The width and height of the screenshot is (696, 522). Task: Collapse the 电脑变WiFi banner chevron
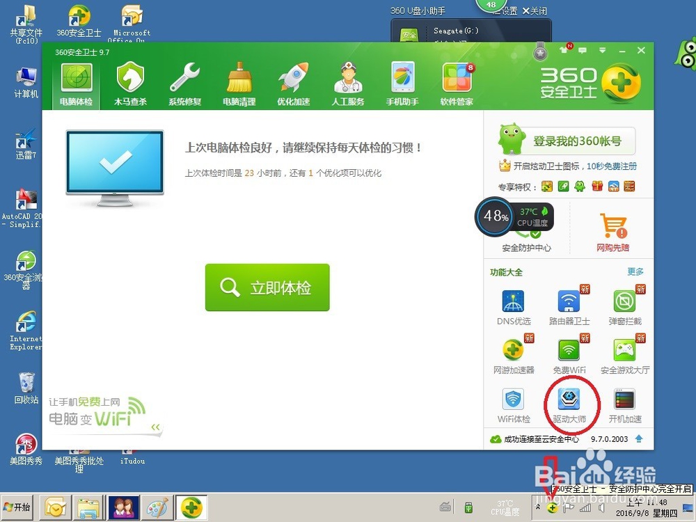[155, 427]
